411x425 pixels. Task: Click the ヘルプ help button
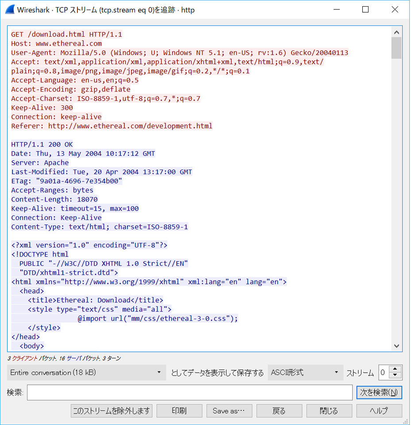point(379,411)
